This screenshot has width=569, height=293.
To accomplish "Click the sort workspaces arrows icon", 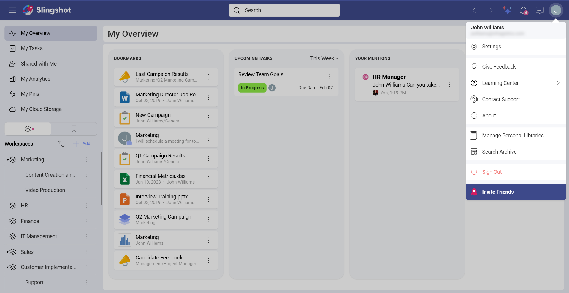I will 61,144.
